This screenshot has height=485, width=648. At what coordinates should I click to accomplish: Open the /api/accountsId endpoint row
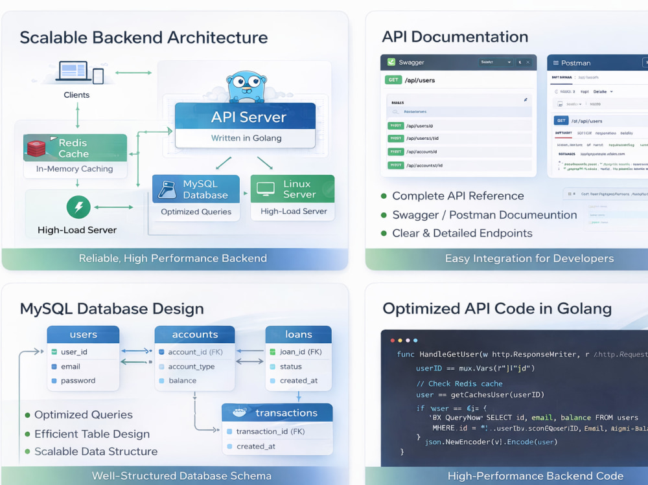459,152
